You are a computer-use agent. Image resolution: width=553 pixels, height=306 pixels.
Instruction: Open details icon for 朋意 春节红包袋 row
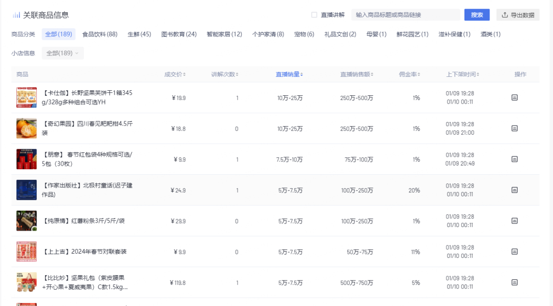tap(515, 159)
